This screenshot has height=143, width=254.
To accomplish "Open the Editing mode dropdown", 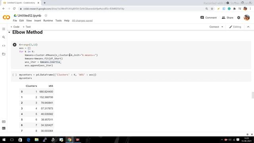I will point(235,27).
